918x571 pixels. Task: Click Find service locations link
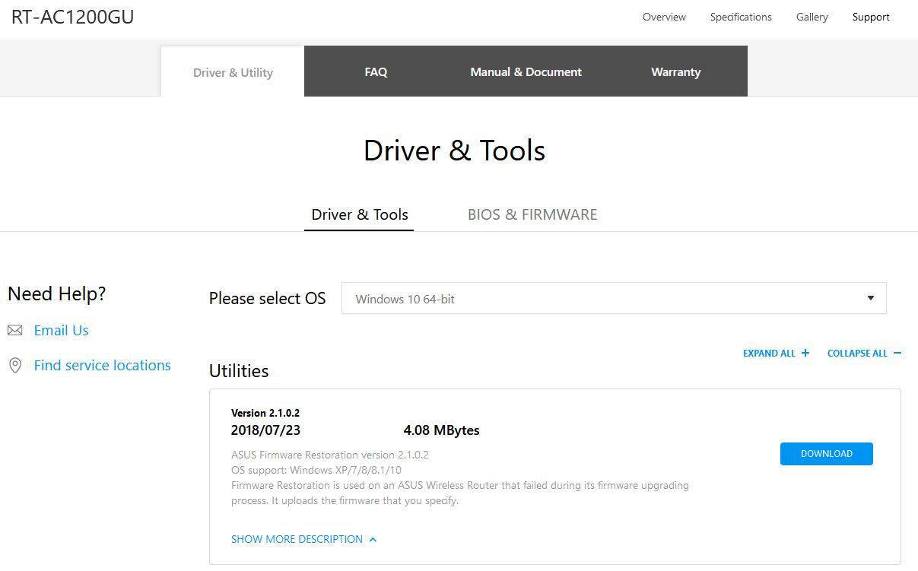[x=103, y=366]
